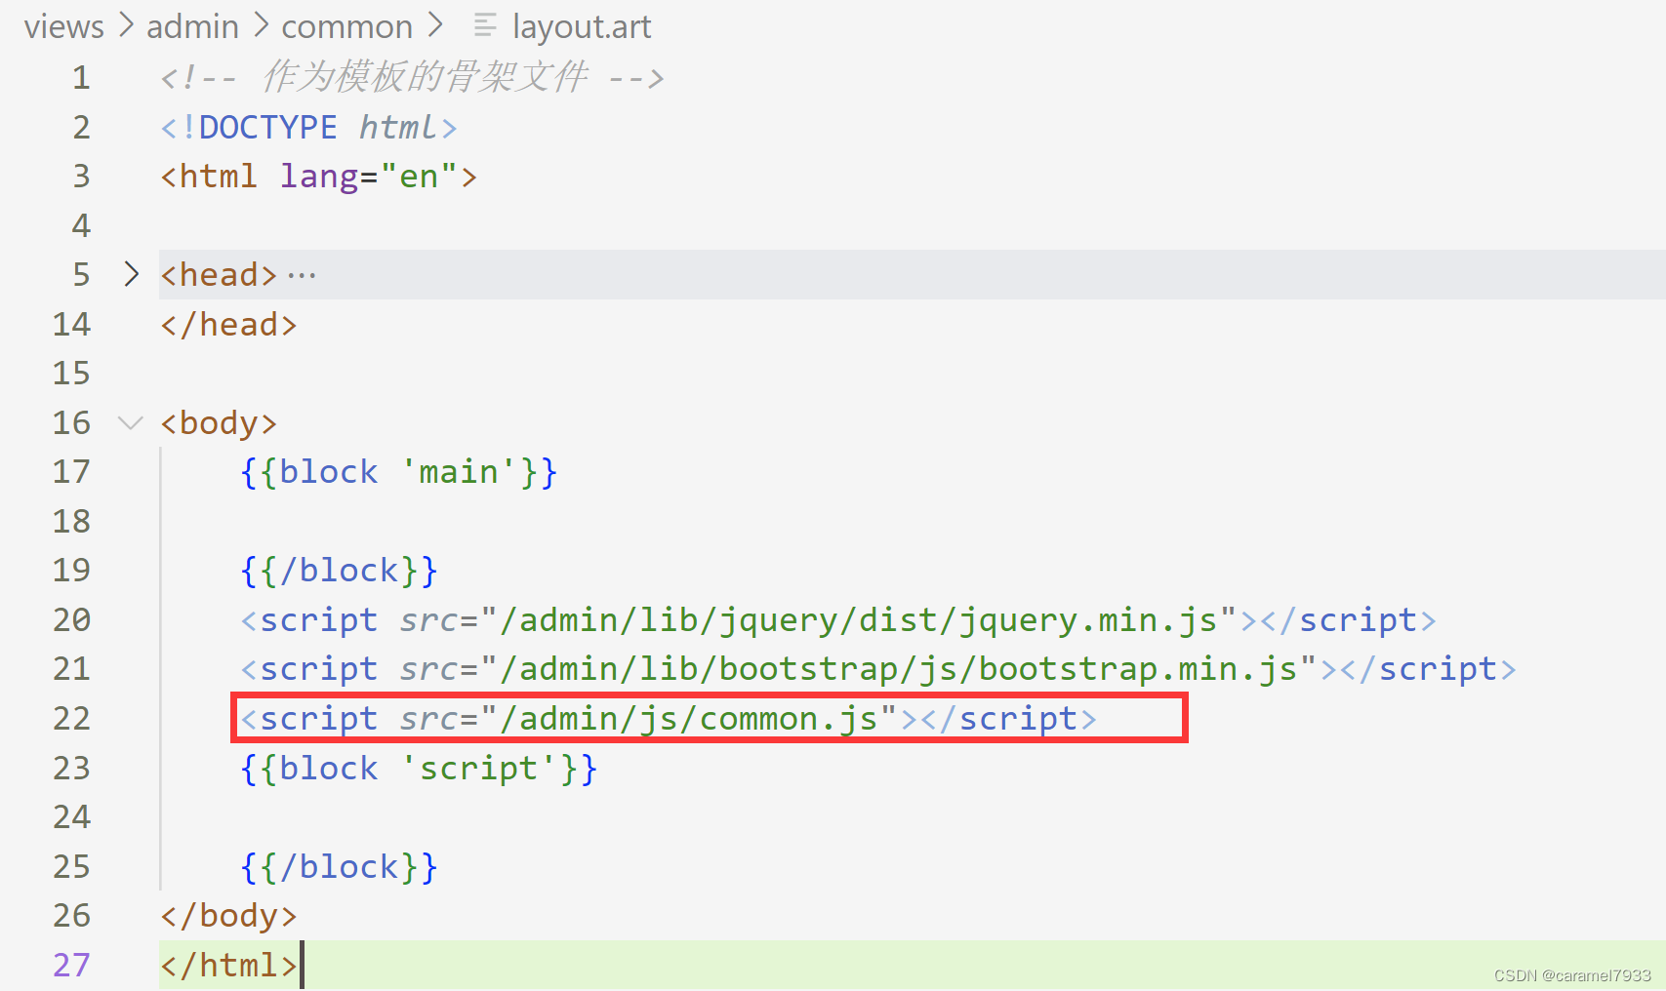
Task: Click the bootstrap.min.js script line
Action: (x=878, y=669)
